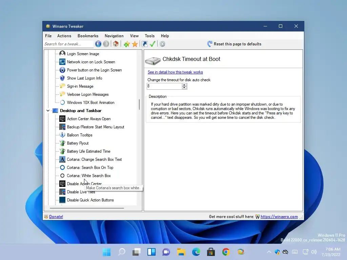Click the Battery Life Estimated Time icon

[62, 151]
